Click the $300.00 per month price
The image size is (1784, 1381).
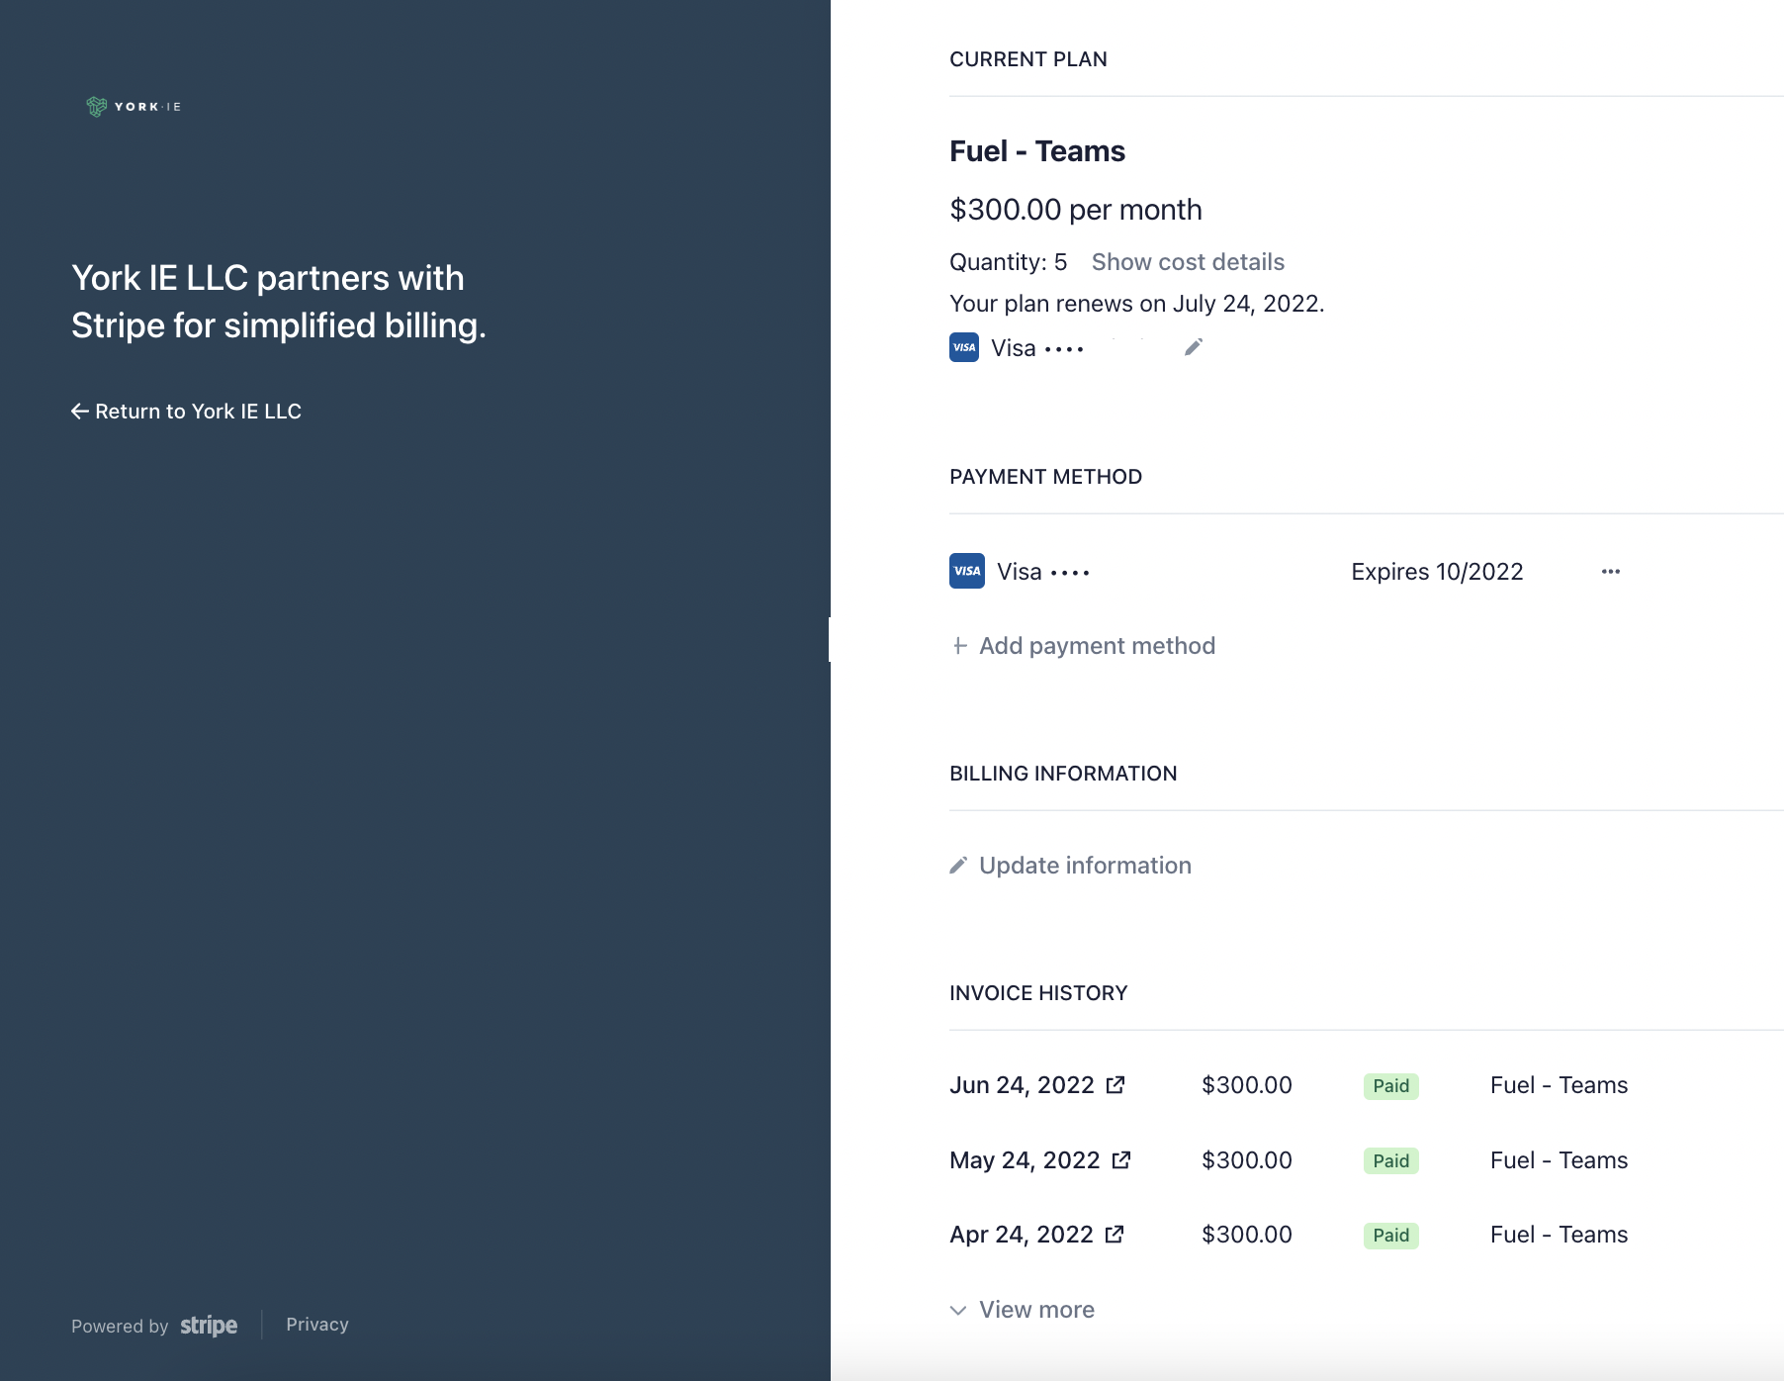1076,210
